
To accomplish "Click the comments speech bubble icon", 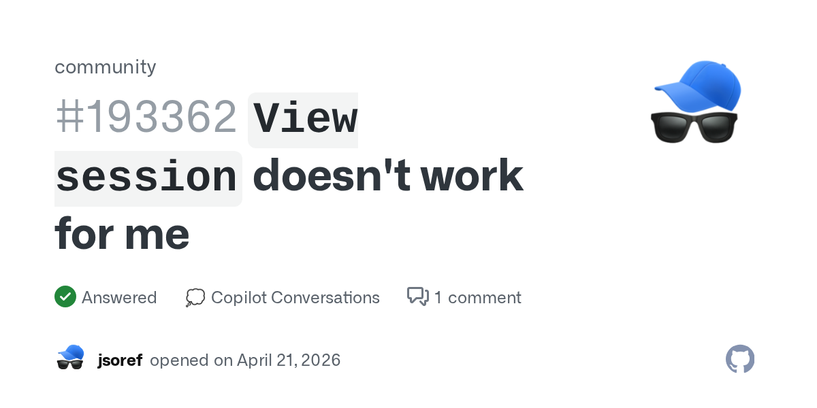I will click(417, 297).
